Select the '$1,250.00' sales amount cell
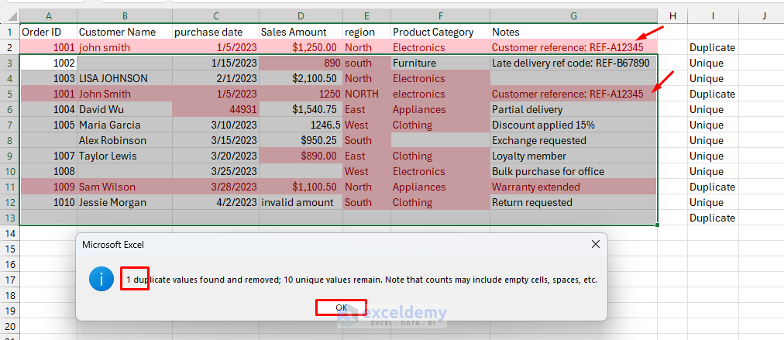The height and width of the screenshot is (340, 784). click(301, 47)
